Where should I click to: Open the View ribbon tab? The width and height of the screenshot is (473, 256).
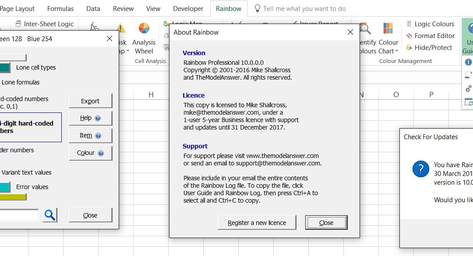pos(153,9)
